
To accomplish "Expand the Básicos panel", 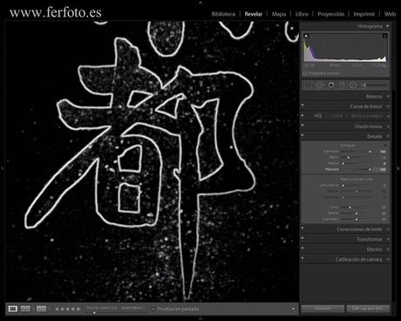I will [388, 96].
